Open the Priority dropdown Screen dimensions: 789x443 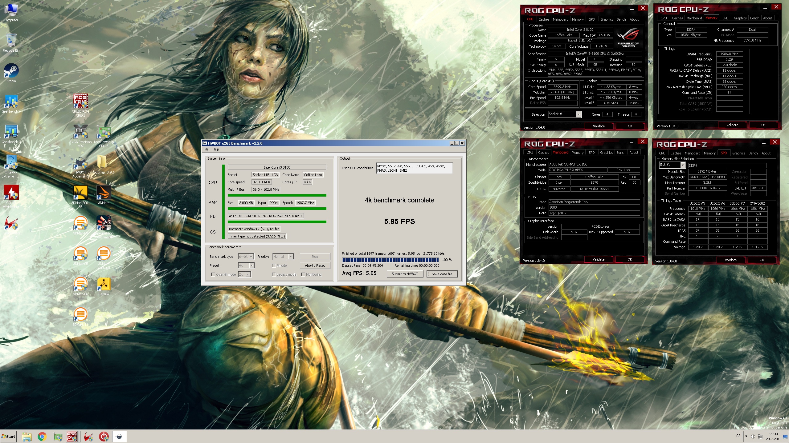(284, 257)
